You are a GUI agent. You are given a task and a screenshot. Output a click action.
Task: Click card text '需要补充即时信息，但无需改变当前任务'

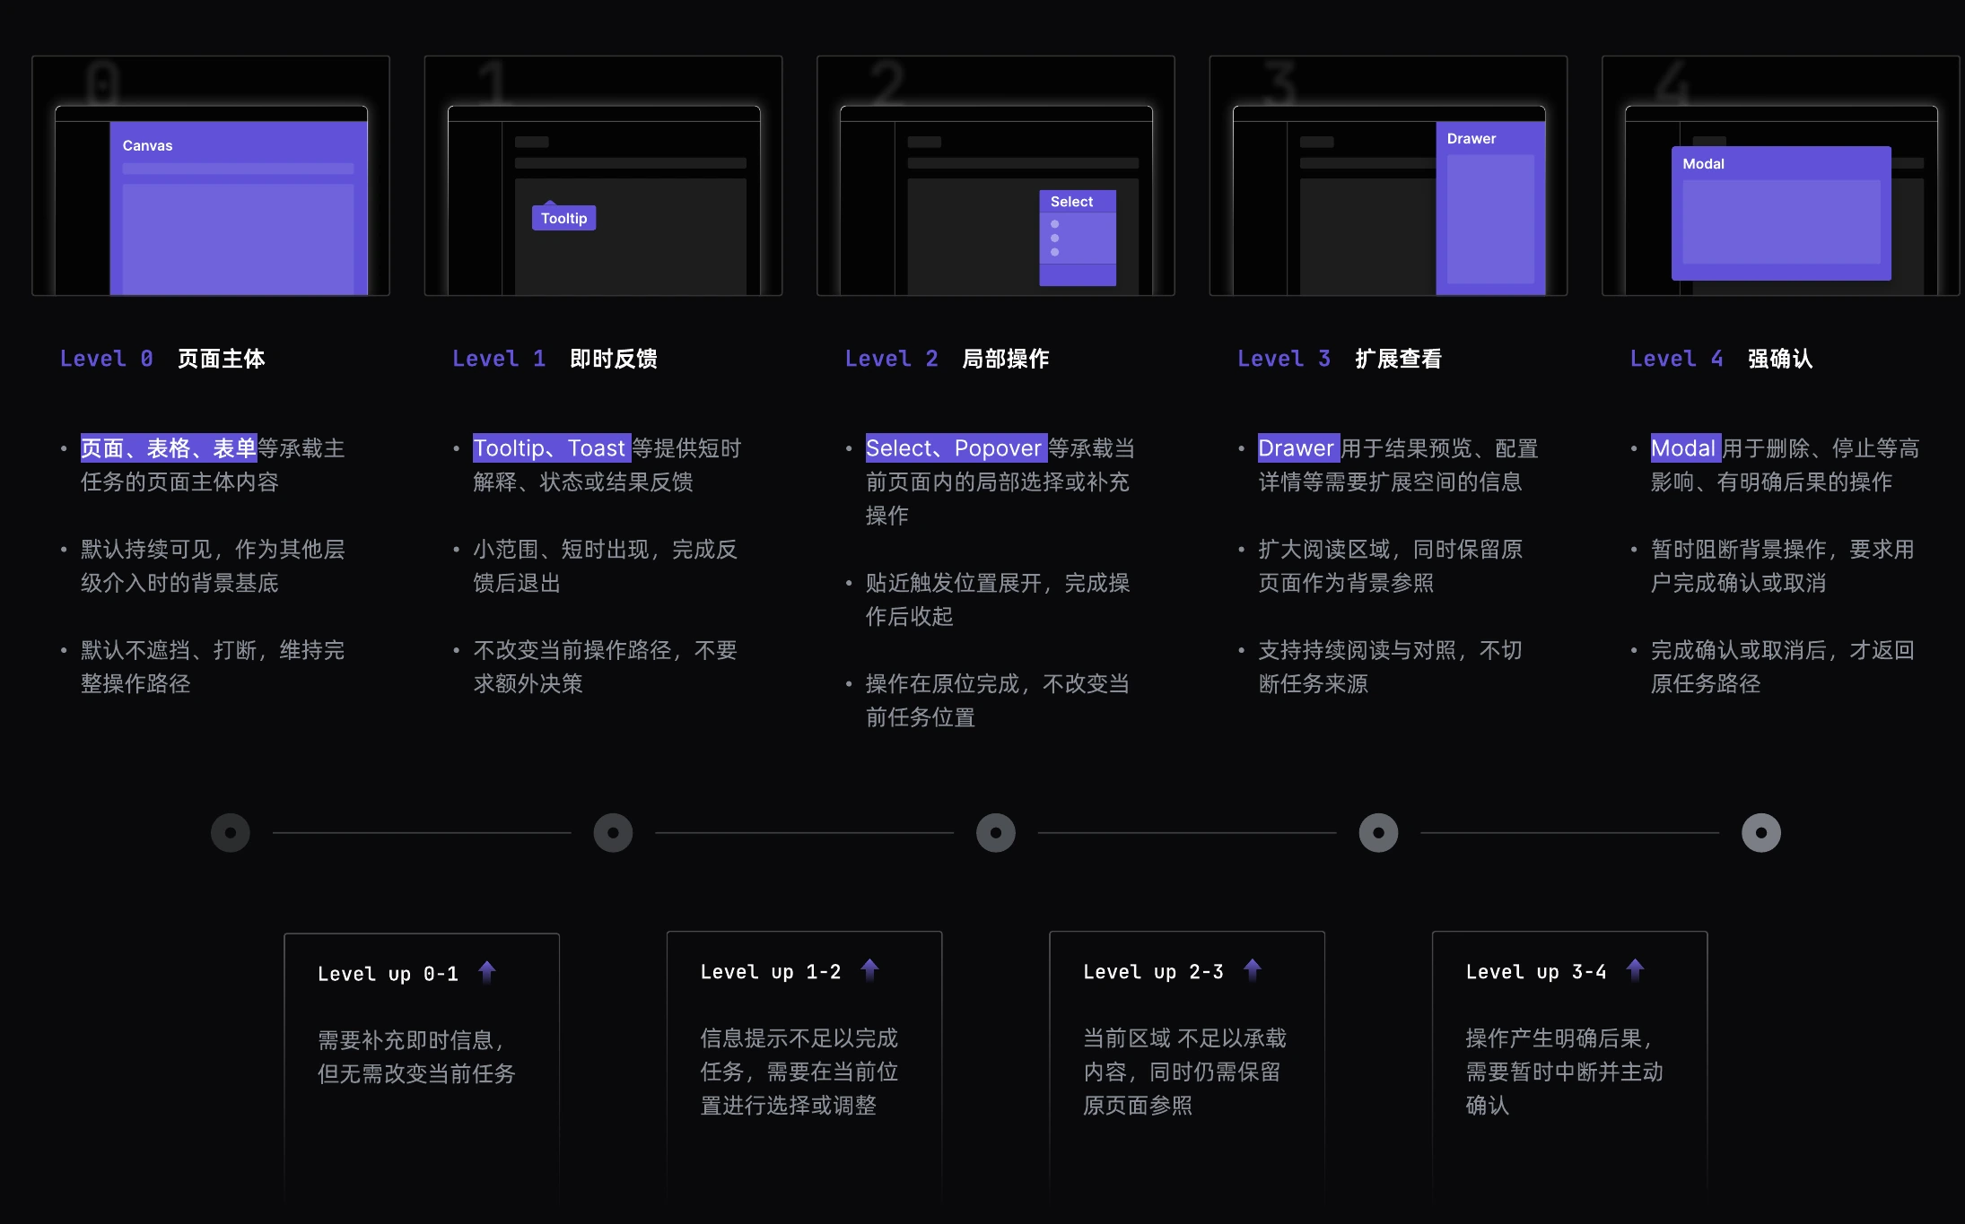click(x=416, y=1057)
